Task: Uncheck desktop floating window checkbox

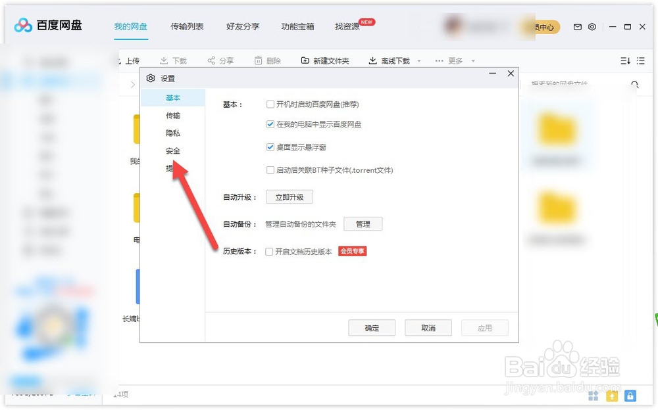Action: point(270,147)
